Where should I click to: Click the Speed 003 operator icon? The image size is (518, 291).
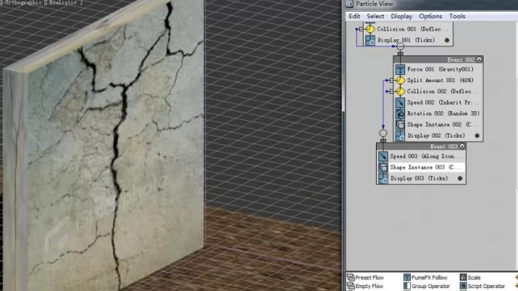coord(382,156)
